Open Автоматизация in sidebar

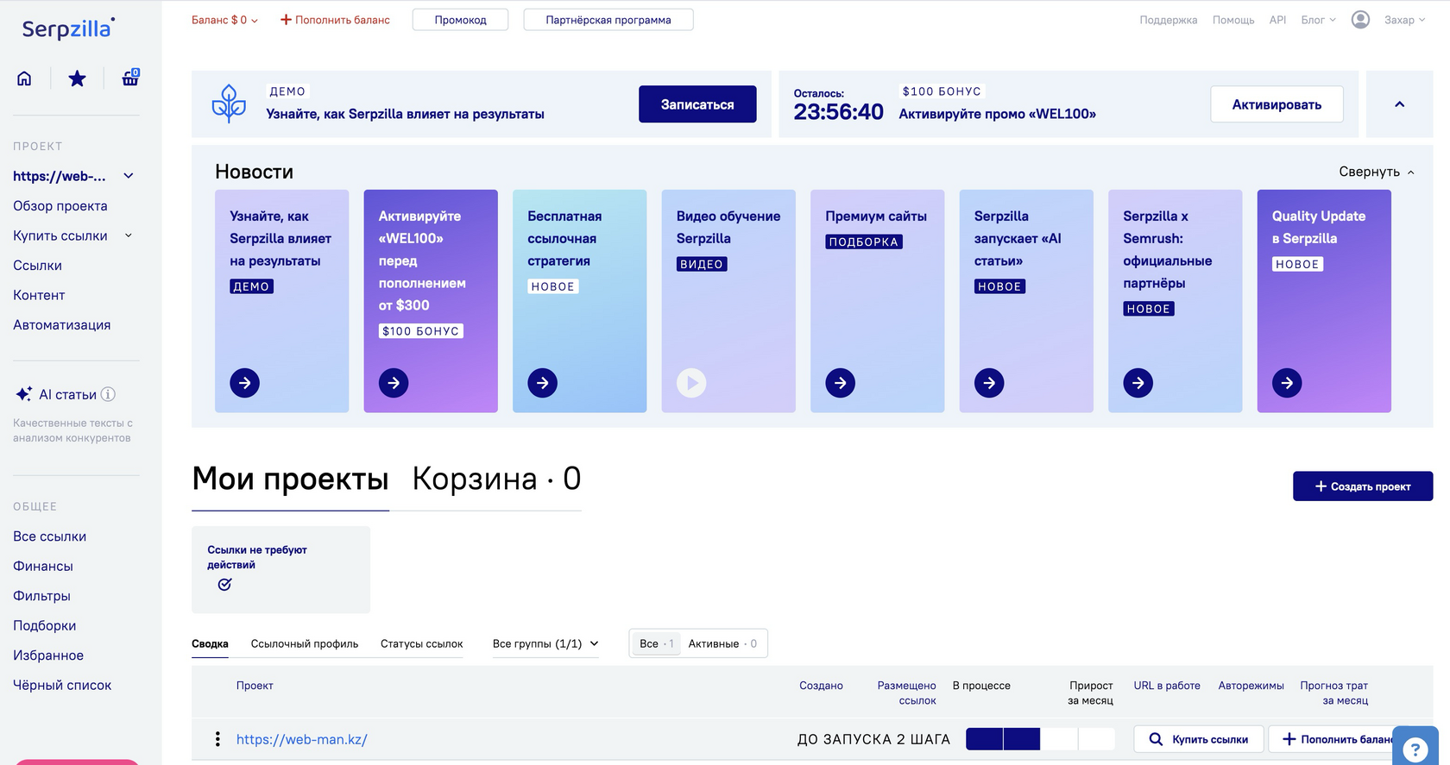tap(61, 325)
